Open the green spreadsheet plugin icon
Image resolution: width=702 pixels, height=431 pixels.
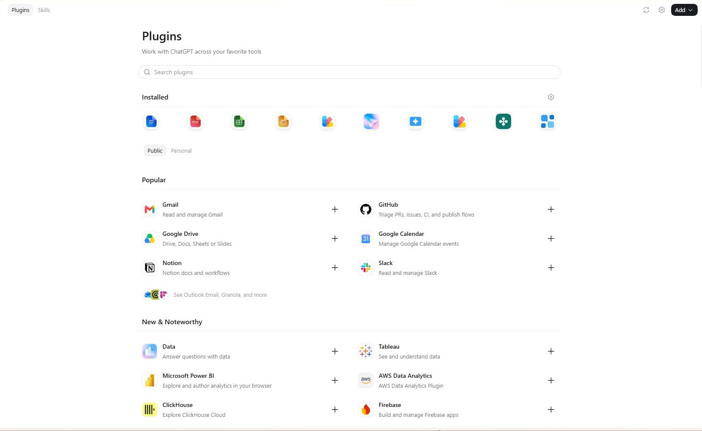tap(239, 122)
